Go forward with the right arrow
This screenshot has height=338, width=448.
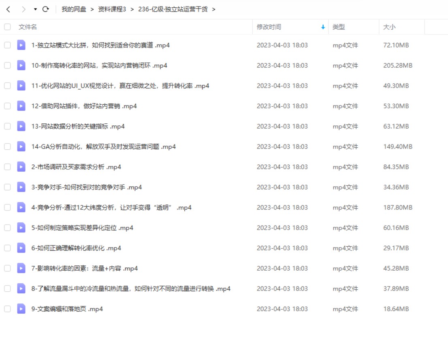pos(24,9)
